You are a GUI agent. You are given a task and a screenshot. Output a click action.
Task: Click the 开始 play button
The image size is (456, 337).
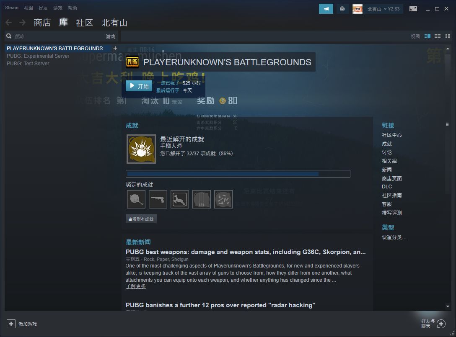point(139,86)
